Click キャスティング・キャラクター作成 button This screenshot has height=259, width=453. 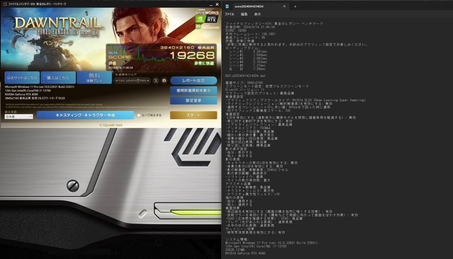point(85,115)
